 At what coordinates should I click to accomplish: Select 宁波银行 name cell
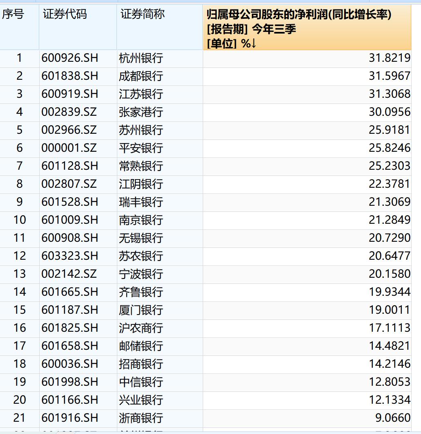160,274
